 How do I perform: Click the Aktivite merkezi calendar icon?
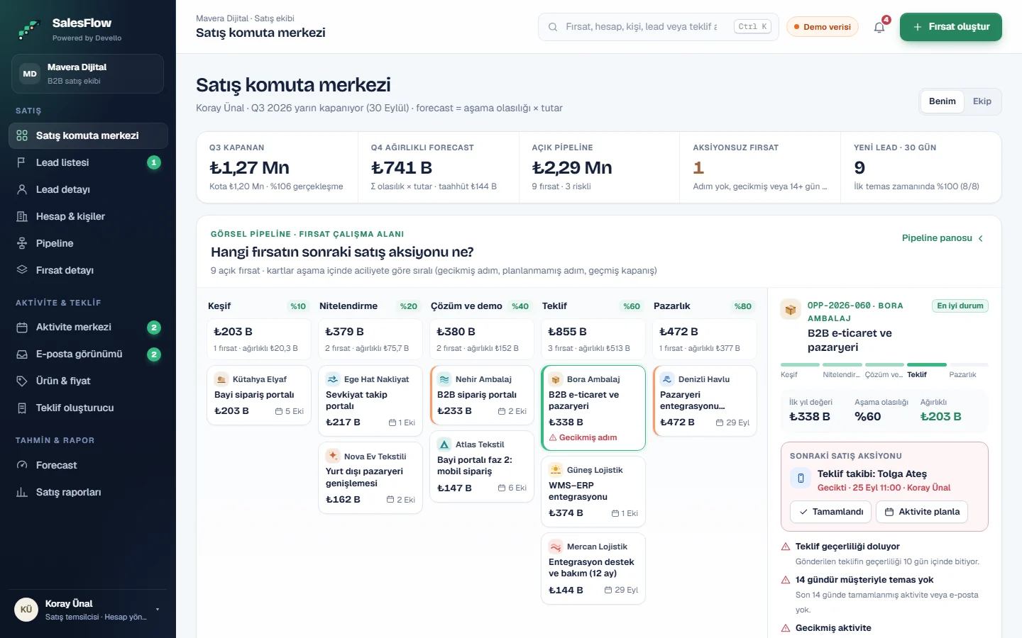pyautogui.click(x=22, y=327)
